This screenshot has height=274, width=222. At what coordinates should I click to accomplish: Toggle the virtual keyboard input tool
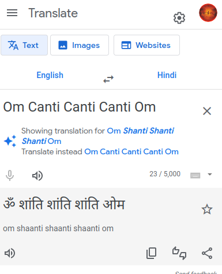point(195,175)
